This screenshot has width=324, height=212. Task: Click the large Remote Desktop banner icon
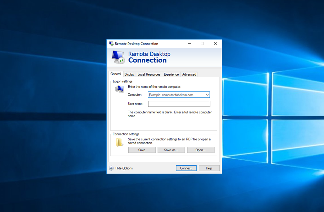(118, 57)
